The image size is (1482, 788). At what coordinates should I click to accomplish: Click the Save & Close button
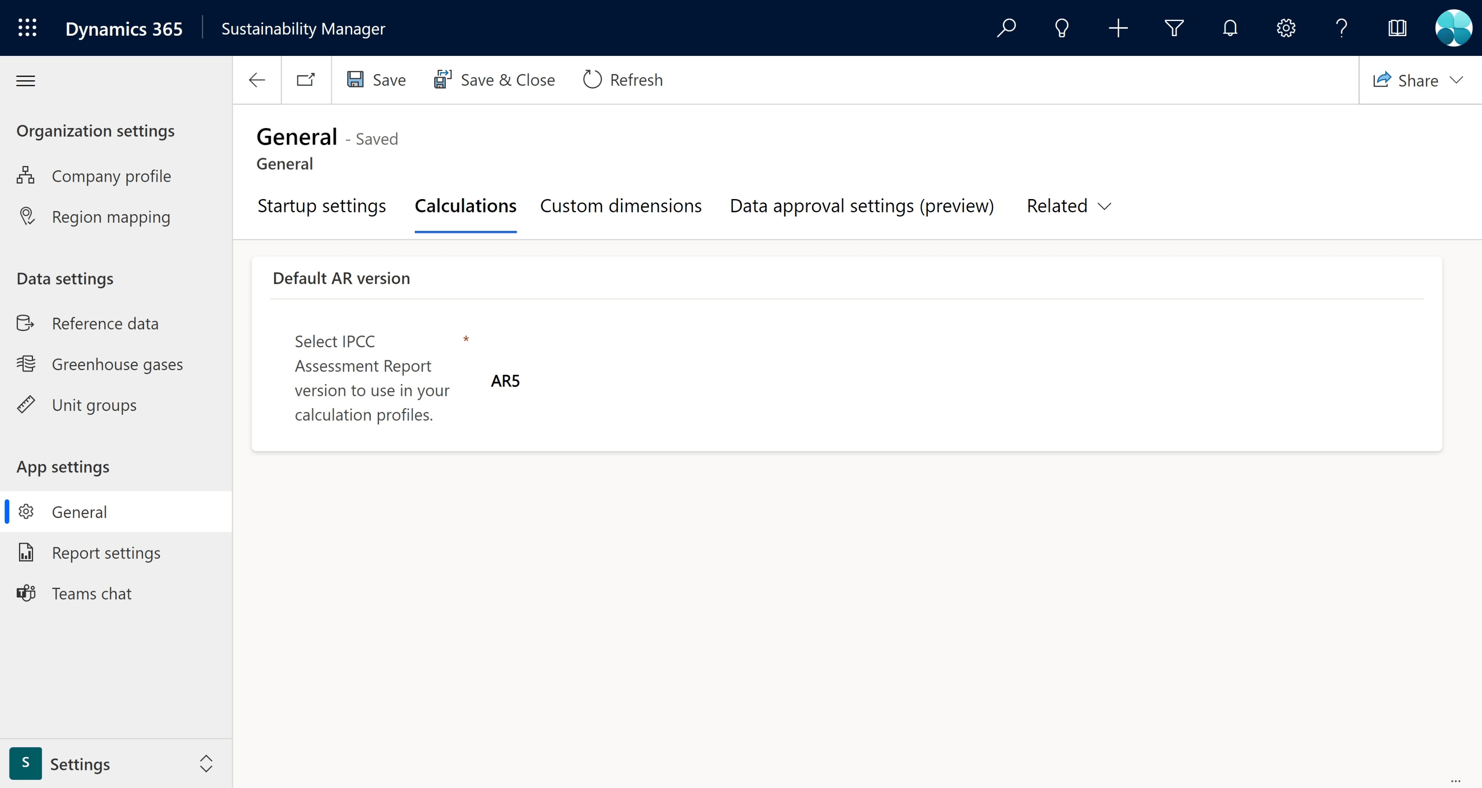494,80
